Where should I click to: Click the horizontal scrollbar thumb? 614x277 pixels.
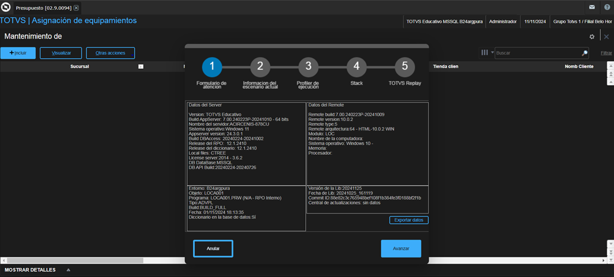click(75, 260)
